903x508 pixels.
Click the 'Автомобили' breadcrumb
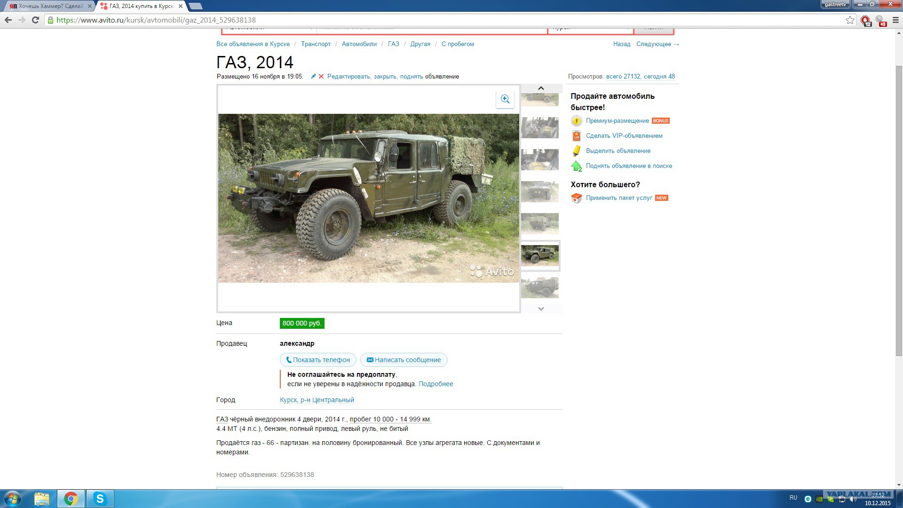click(x=359, y=44)
